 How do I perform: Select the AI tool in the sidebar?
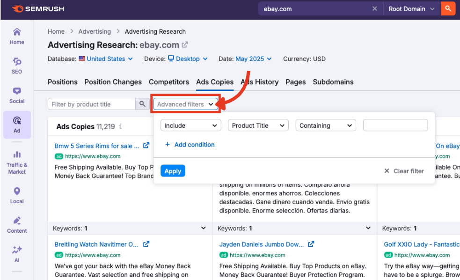[16, 253]
